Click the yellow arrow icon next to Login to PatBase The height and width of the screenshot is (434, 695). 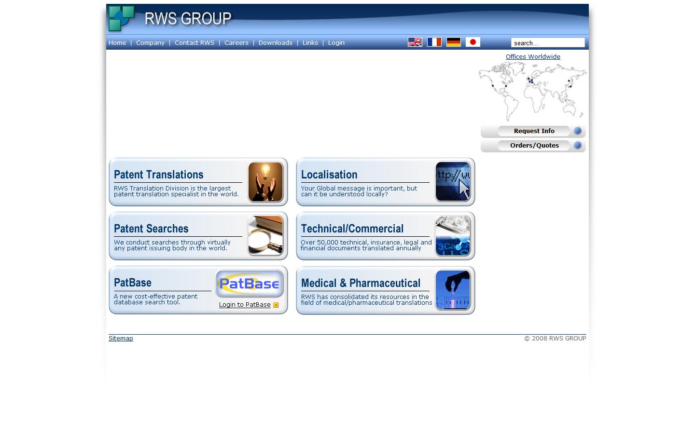click(276, 305)
